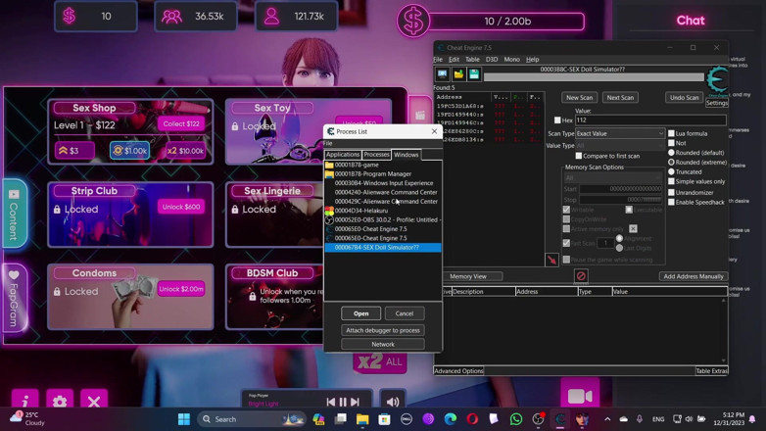Image resolution: width=766 pixels, height=431 pixels.
Task: Open the Table menu in Cheat Engine
Action: [472, 59]
